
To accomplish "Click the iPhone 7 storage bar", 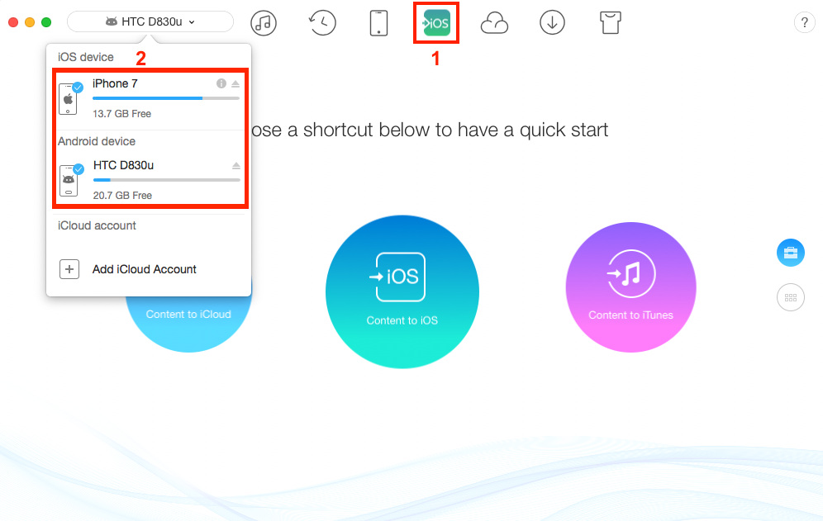I will click(166, 98).
